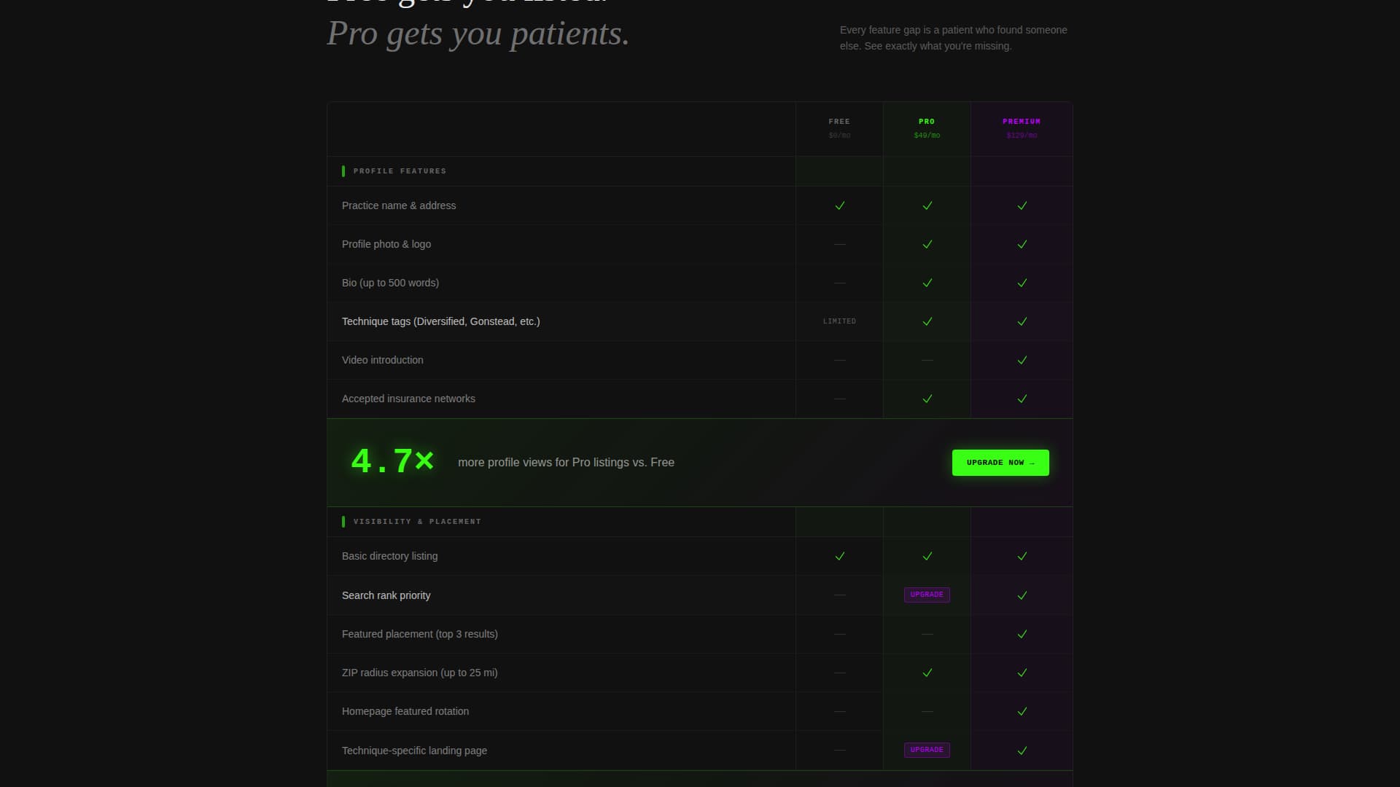
Task: Click UPGRADE badge on Search rank priority
Action: (927, 595)
